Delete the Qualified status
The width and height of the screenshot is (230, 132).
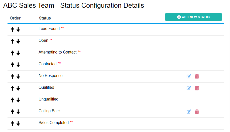point(197,88)
